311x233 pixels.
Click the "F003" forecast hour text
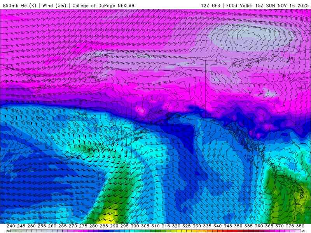pyautogui.click(x=232, y=5)
